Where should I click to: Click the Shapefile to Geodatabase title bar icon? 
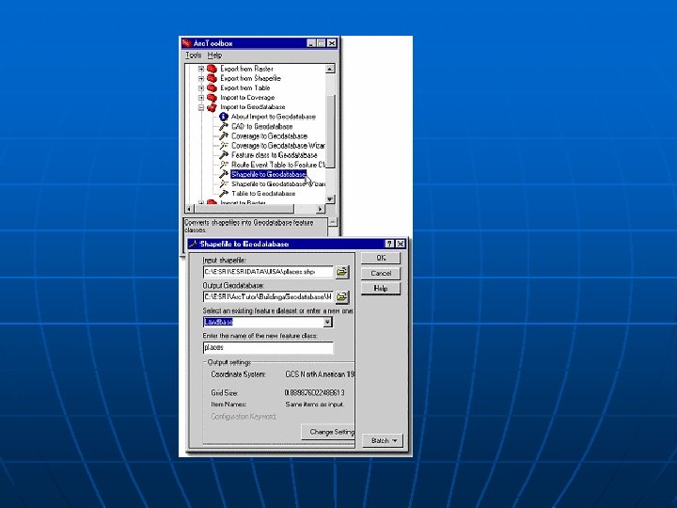point(194,244)
